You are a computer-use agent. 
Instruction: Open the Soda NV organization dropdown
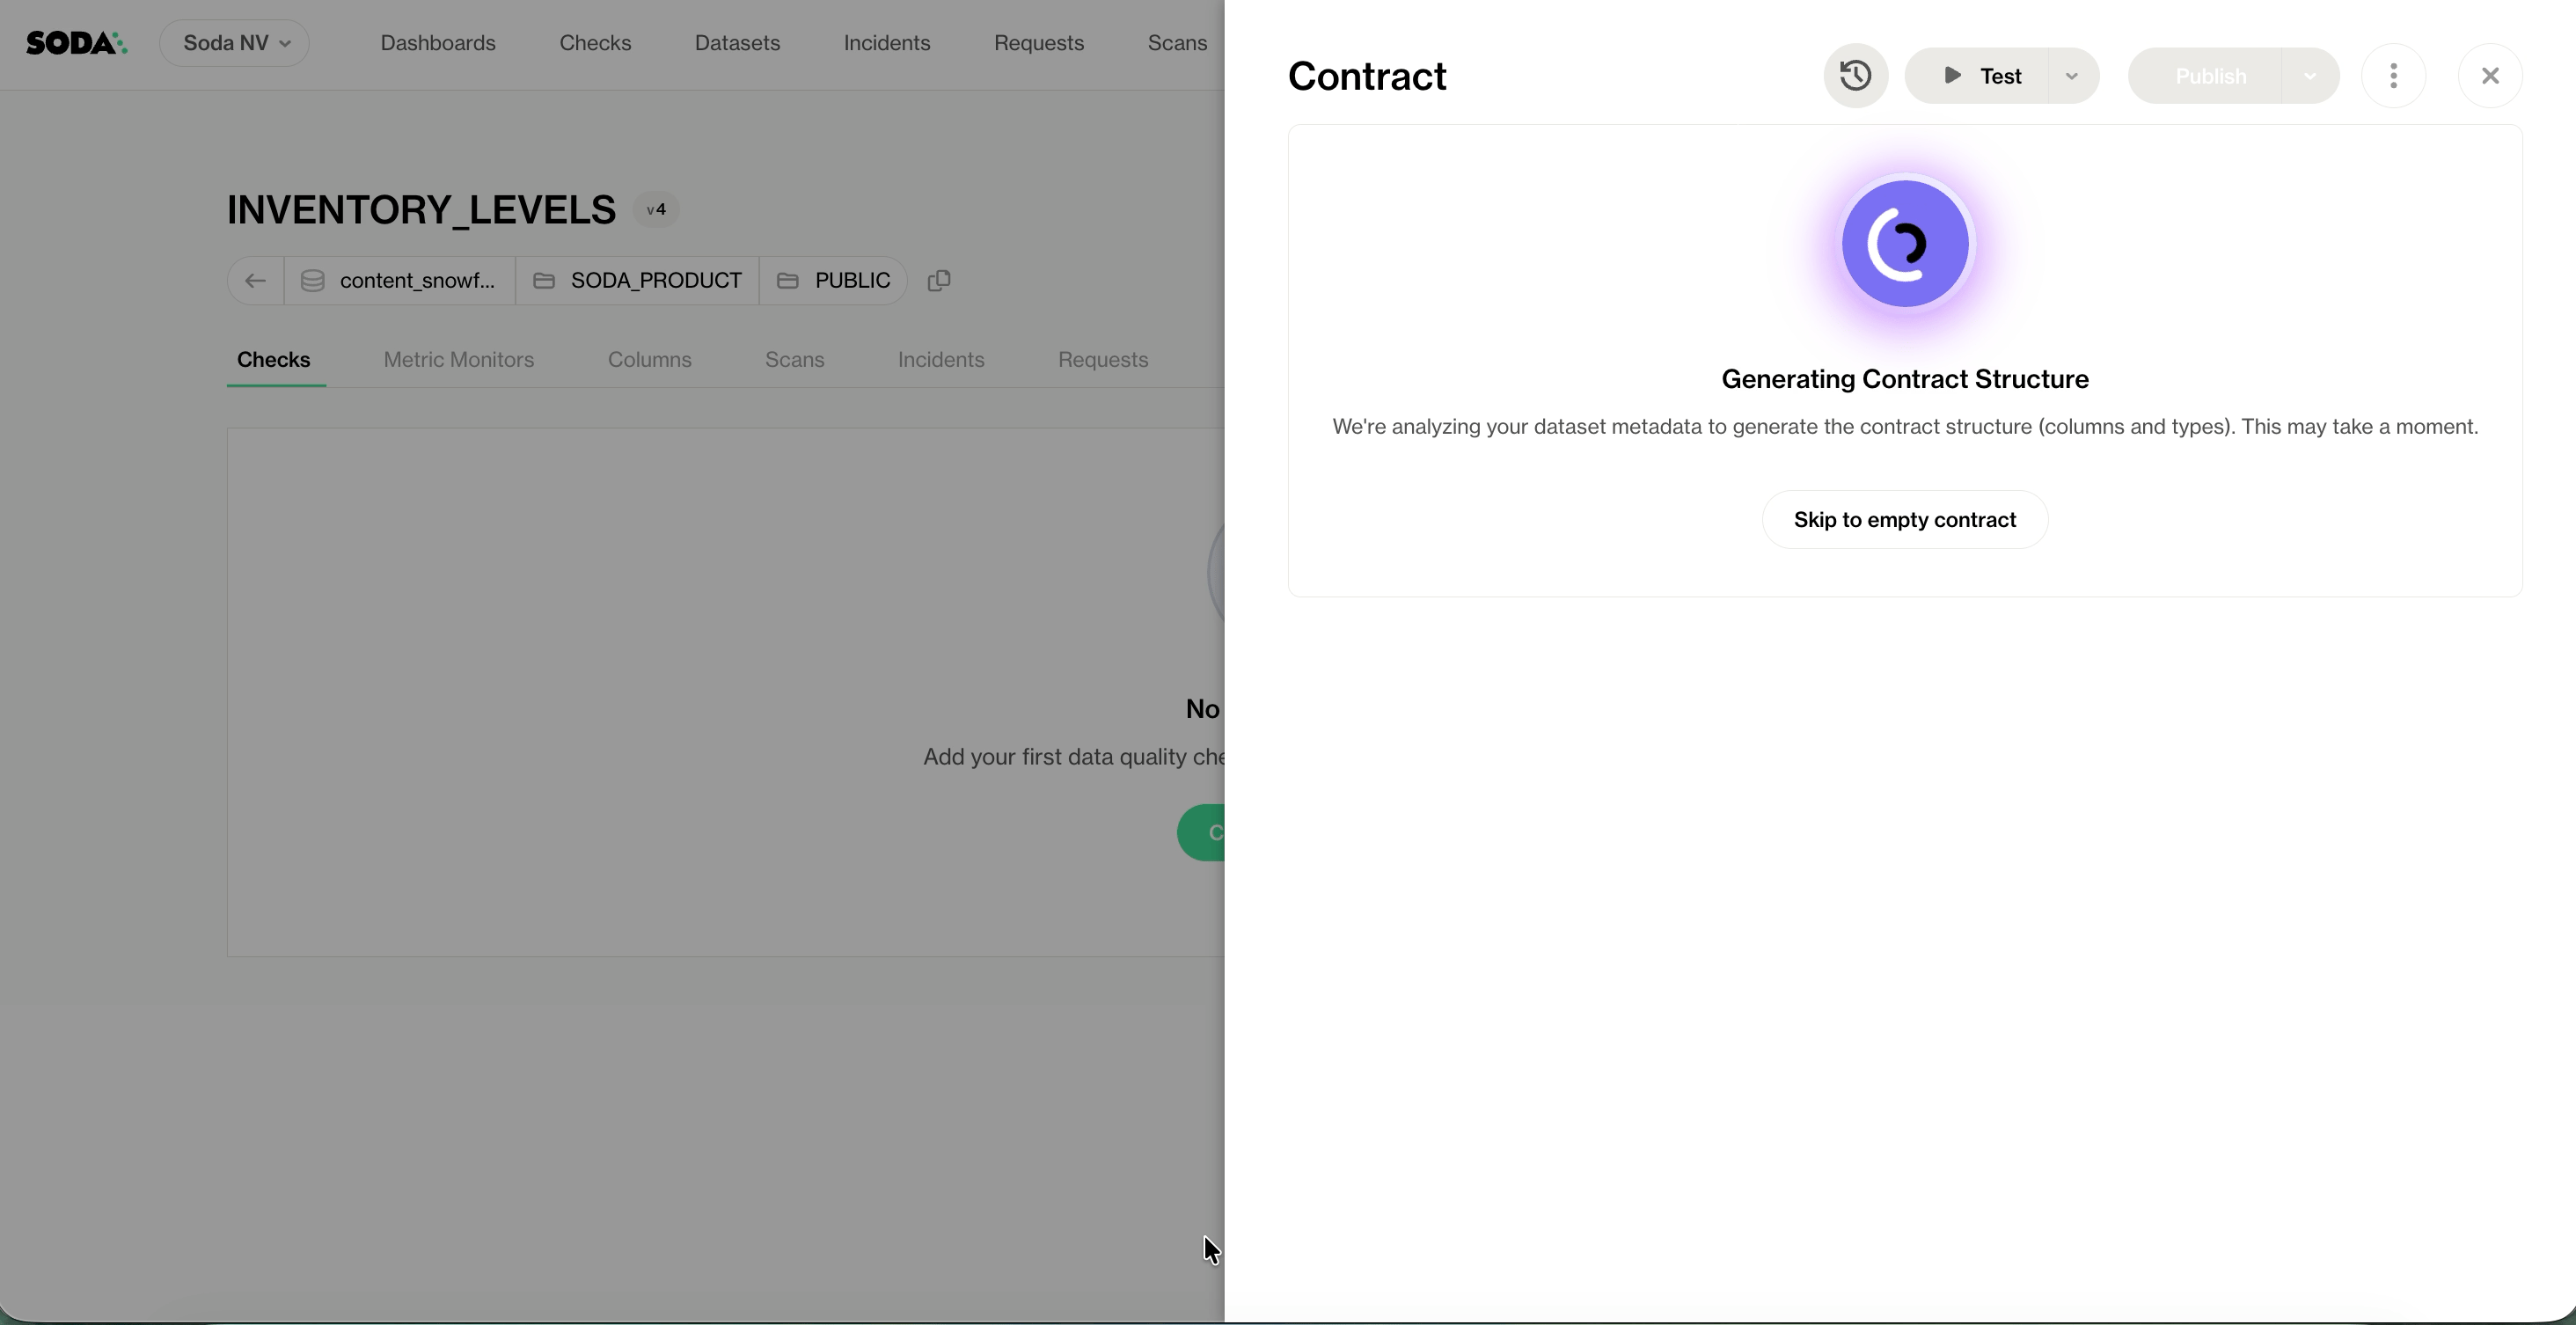point(235,43)
